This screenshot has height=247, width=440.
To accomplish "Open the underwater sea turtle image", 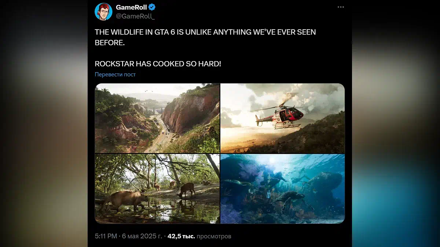I will (283, 189).
